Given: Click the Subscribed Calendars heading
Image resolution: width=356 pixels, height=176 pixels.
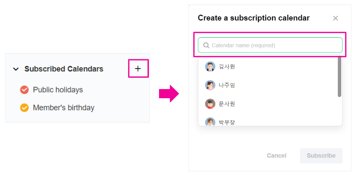Looking at the screenshot, I should [x=64, y=69].
